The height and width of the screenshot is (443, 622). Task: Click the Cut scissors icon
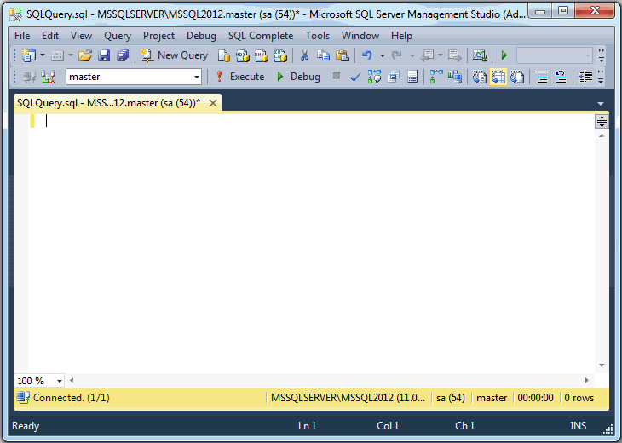(x=304, y=55)
